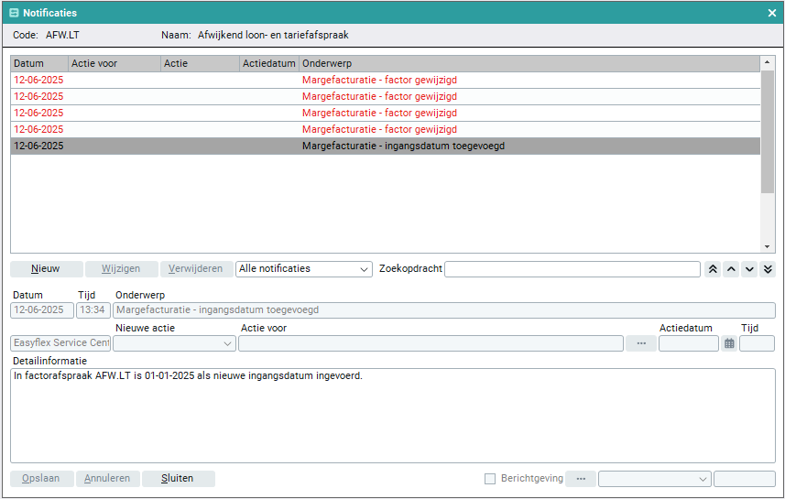The image size is (785, 499).
Task: Sort list by Onderwerp column header
Action: click(x=529, y=64)
